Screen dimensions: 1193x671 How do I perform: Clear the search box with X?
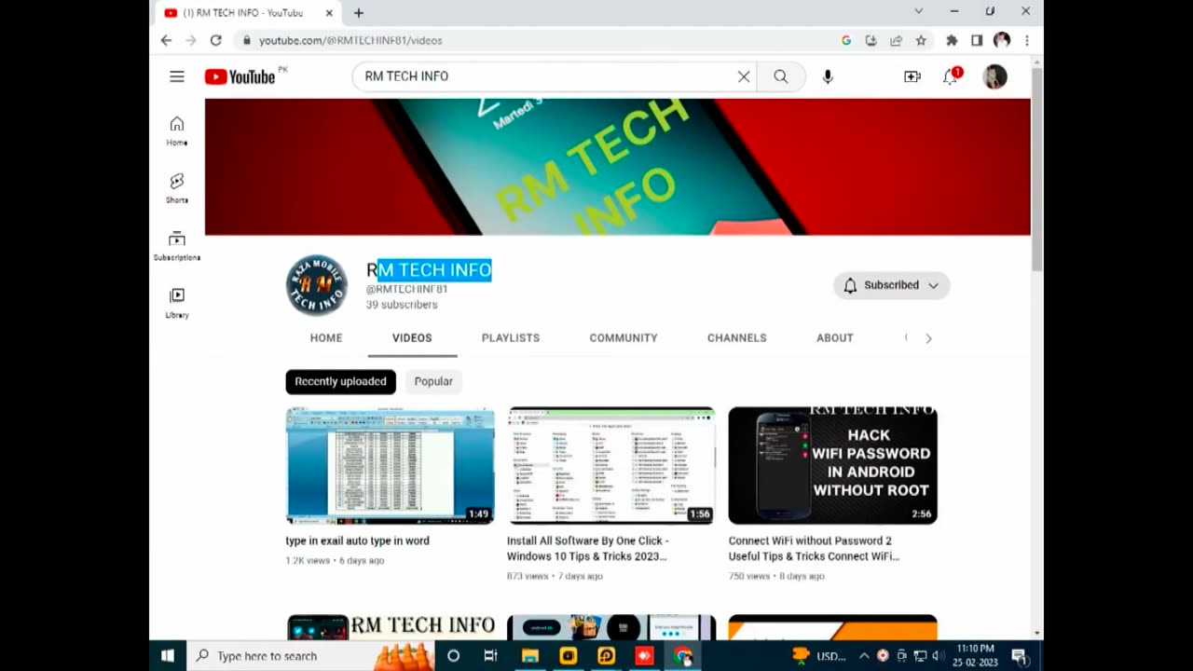coord(744,76)
